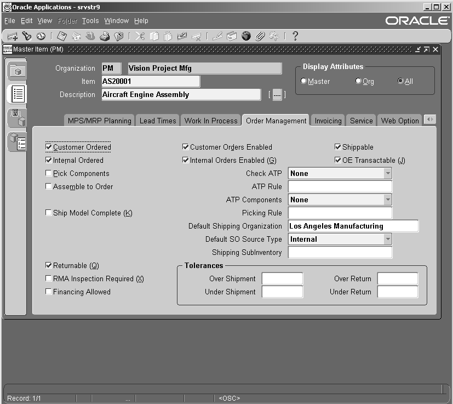The image size is (453, 404).
Task: Click the Cut scissors toolbar icon
Action: [x=140, y=36]
